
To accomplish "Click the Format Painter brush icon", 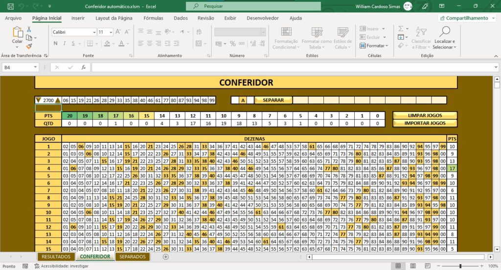I will [x=29, y=46].
